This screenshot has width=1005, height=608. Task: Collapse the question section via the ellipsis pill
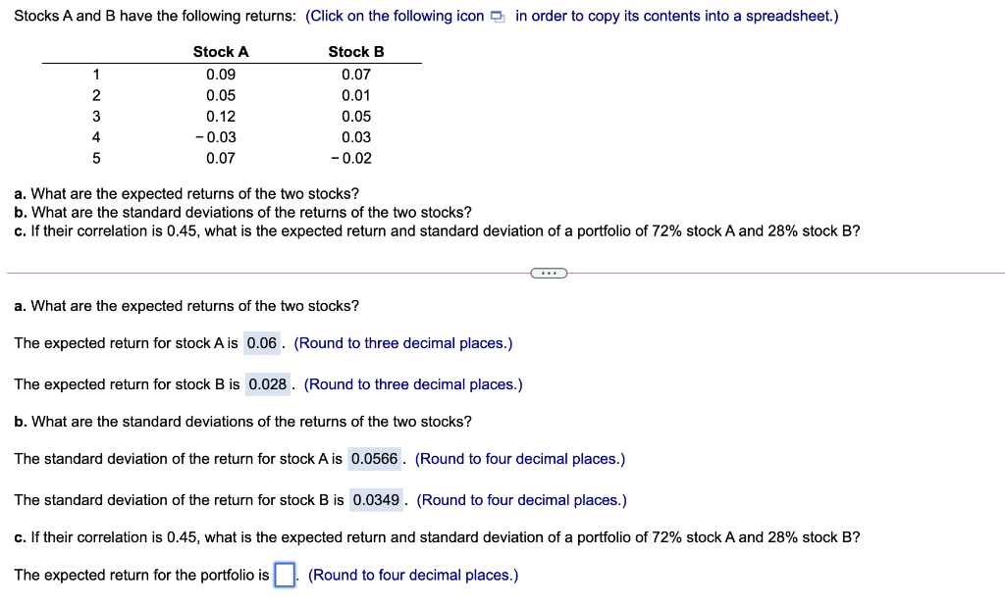(x=549, y=273)
